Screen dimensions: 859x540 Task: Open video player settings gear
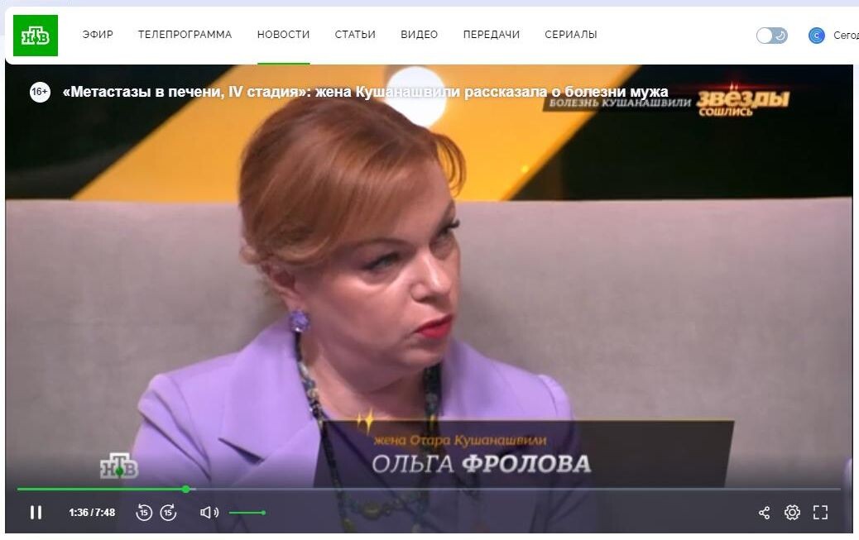tap(792, 513)
